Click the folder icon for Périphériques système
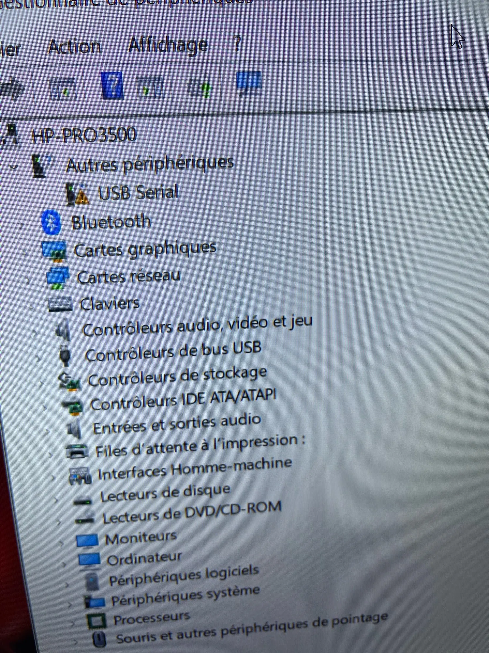 pyautogui.click(x=95, y=601)
